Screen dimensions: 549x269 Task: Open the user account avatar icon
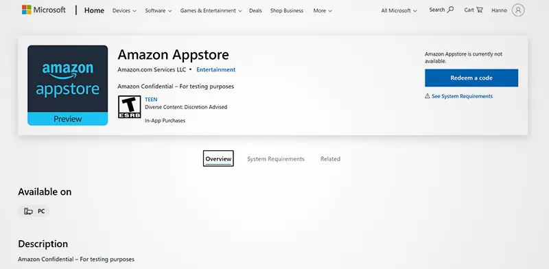518,10
